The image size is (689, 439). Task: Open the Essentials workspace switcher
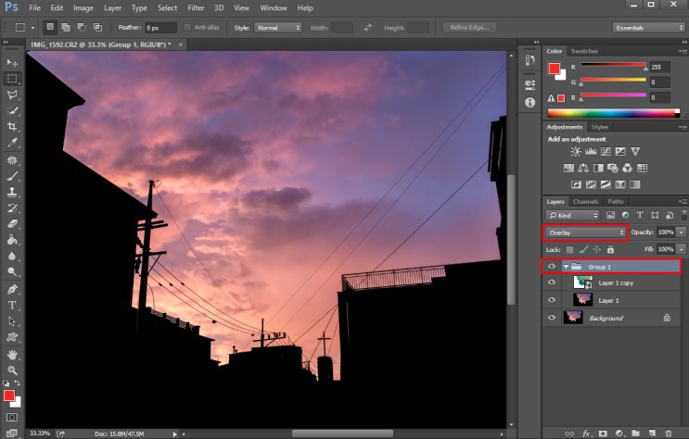[648, 28]
